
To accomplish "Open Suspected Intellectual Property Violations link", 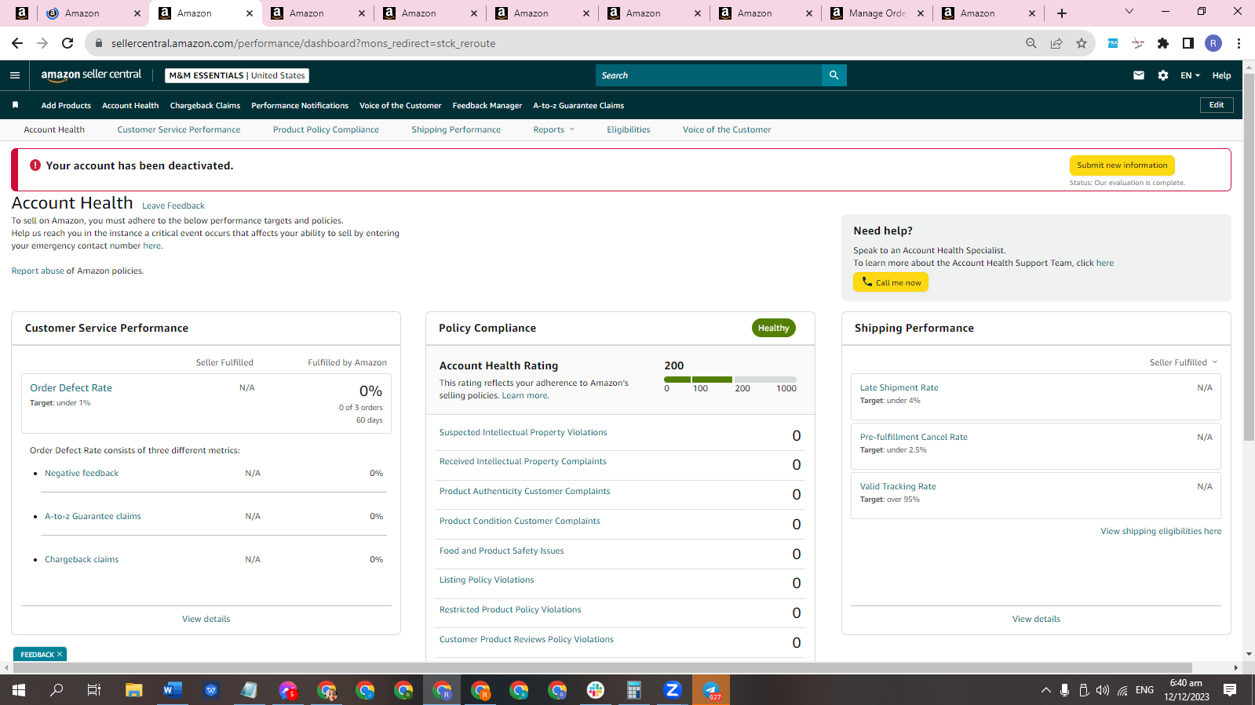I will [523, 432].
